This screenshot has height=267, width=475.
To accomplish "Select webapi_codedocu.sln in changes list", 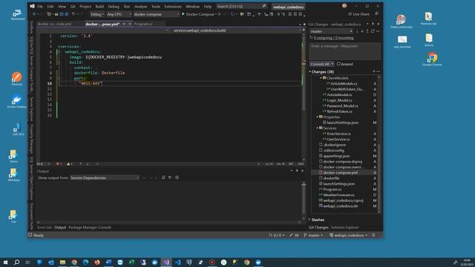I will pos(340,206).
